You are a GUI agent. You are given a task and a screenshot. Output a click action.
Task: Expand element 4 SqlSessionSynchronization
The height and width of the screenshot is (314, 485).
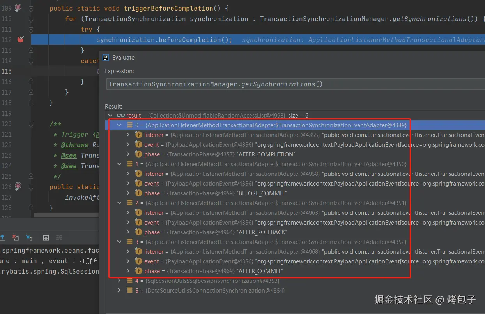coord(120,281)
